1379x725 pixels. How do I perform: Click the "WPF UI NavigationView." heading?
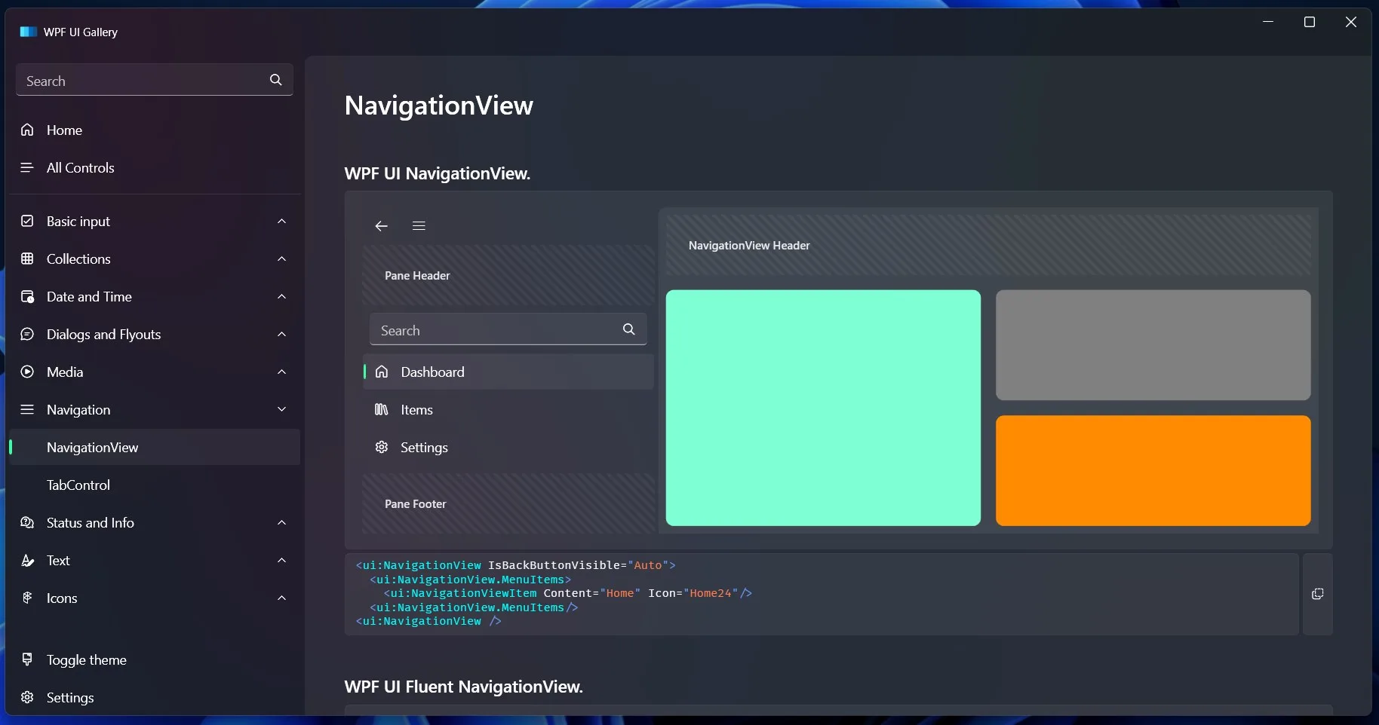(x=438, y=173)
